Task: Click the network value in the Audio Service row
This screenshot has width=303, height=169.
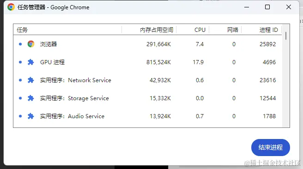Action: coord(234,116)
